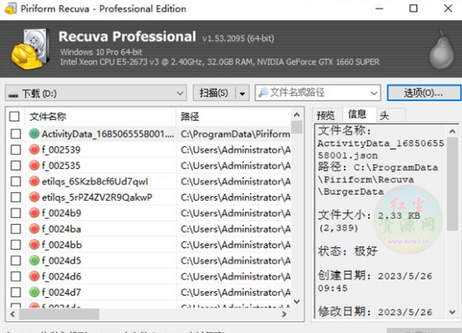Minimize the Recuva window

point(379,9)
